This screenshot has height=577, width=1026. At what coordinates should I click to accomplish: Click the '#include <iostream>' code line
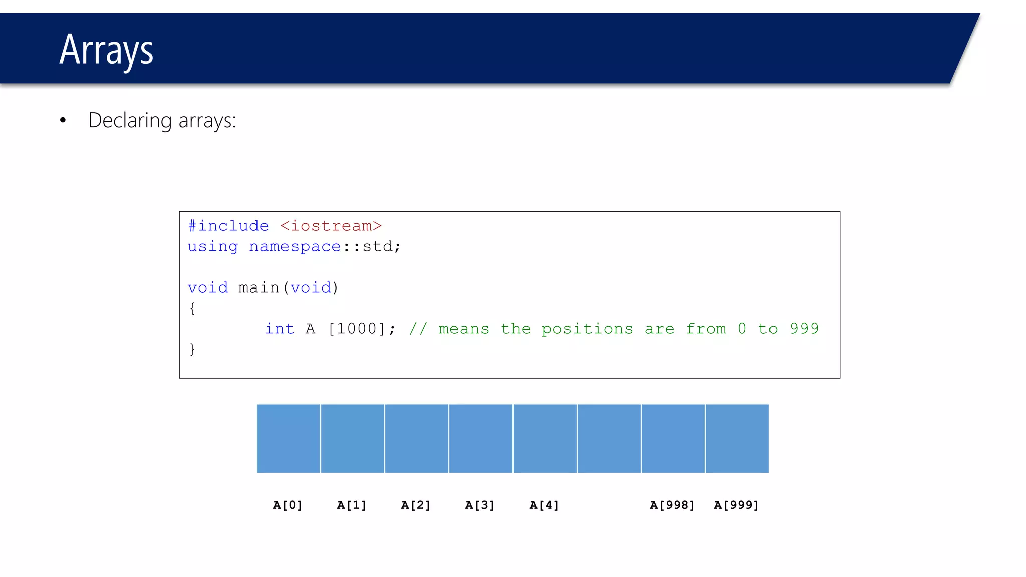pyautogui.click(x=285, y=226)
